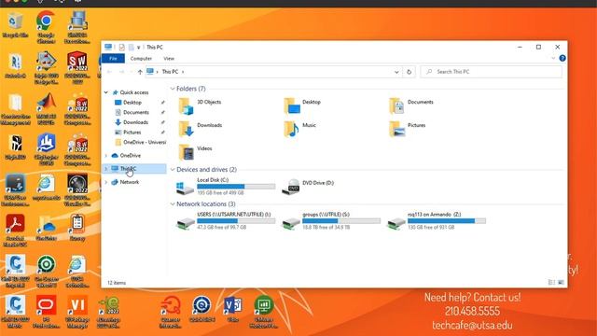Switch to large icons view in status bar

pos(561,282)
